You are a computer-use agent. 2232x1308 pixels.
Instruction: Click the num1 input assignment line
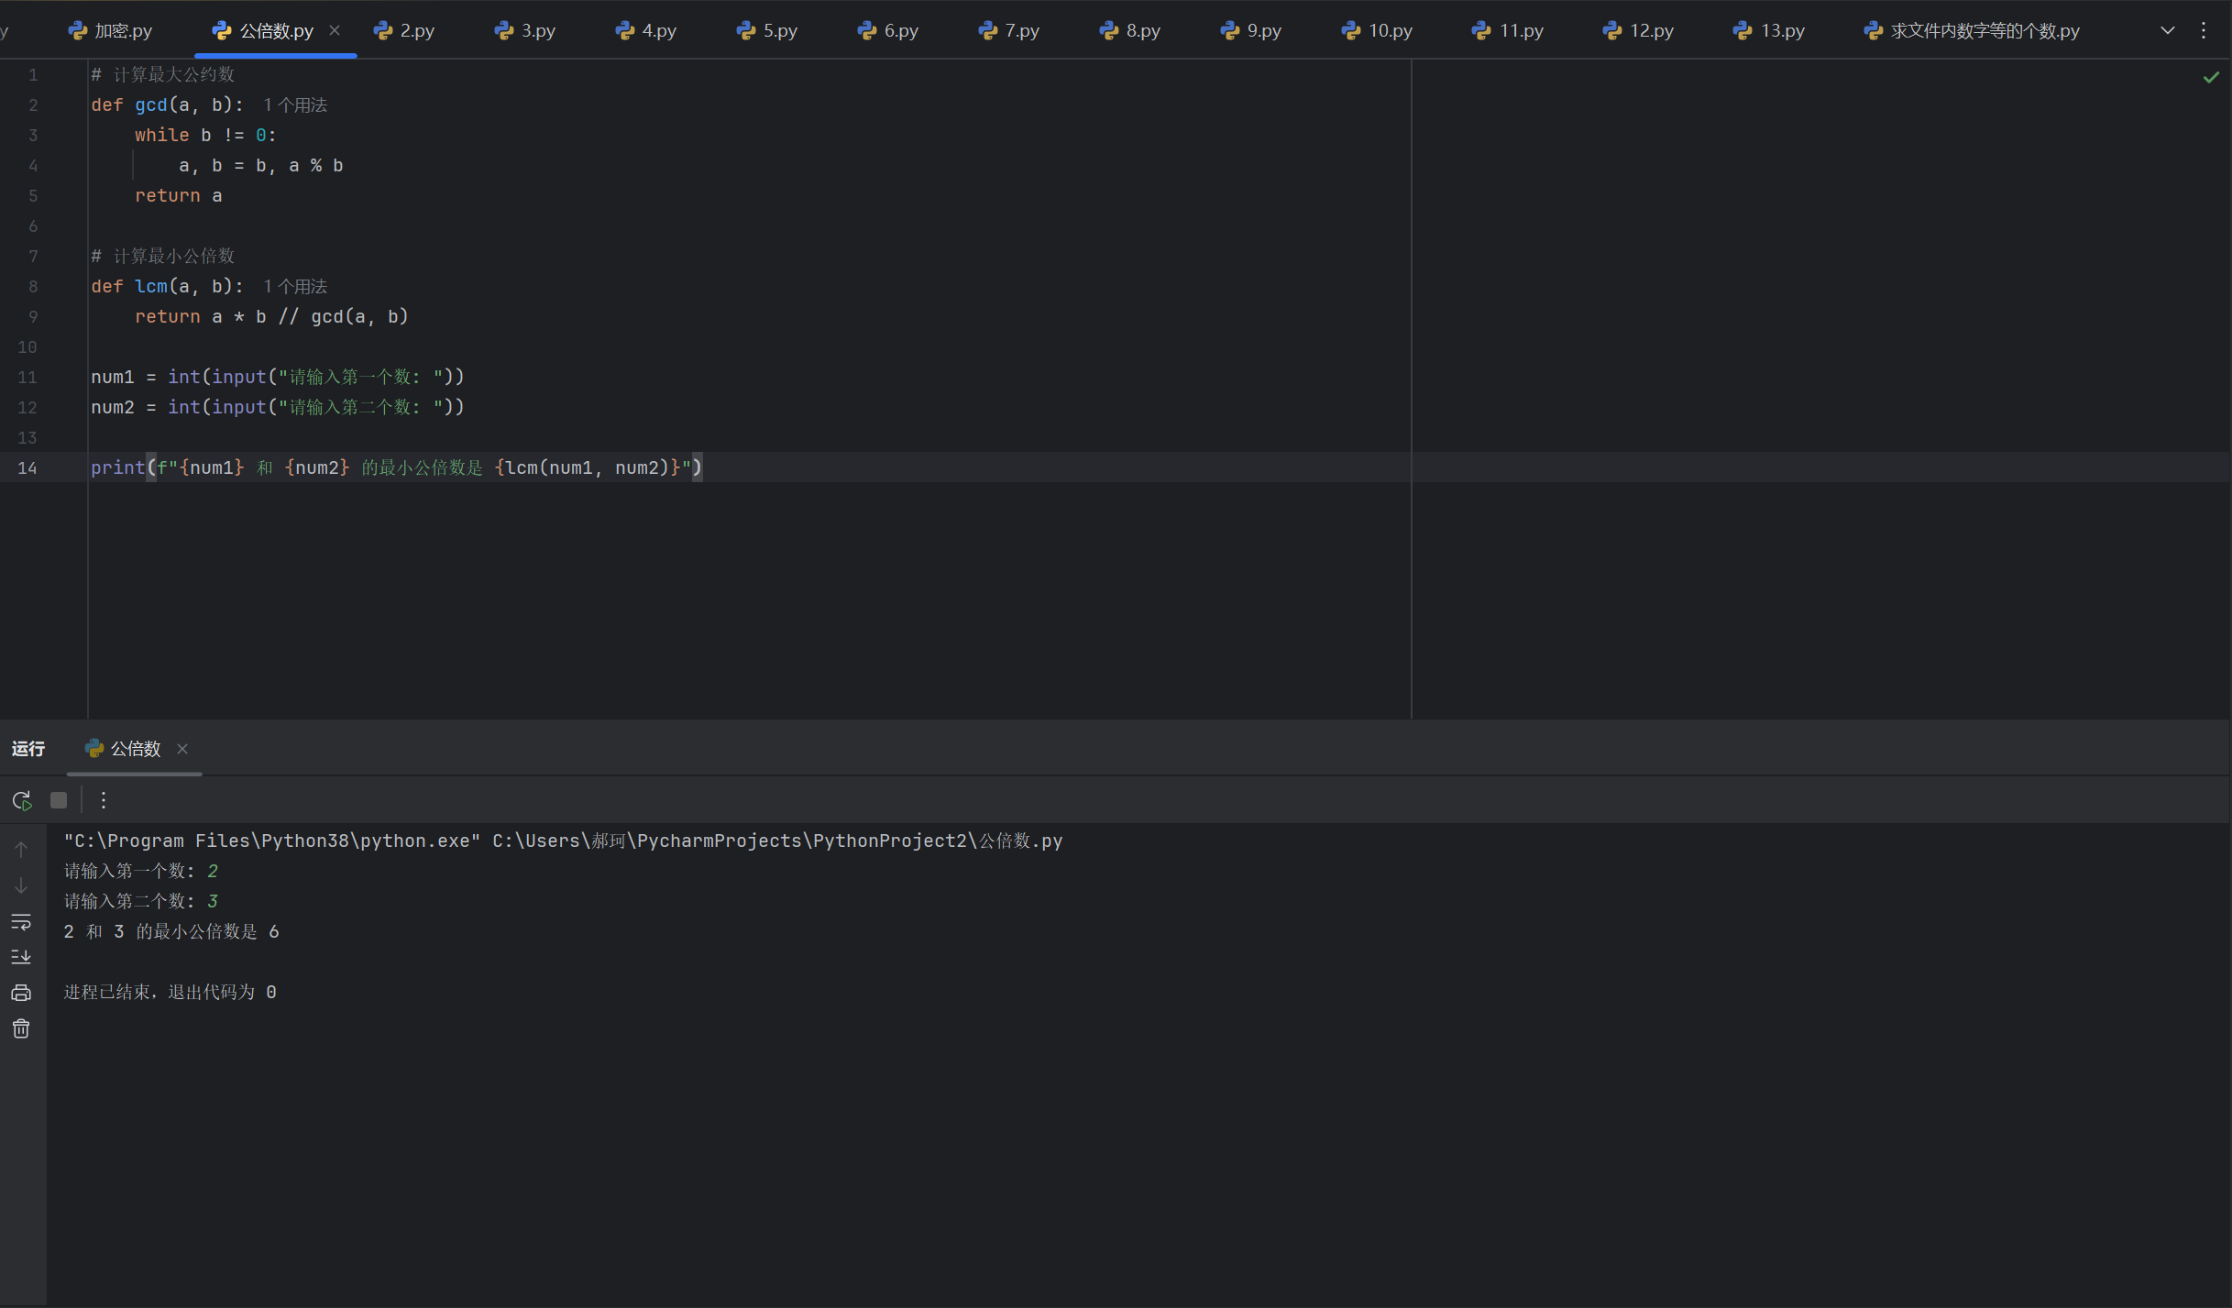point(278,377)
